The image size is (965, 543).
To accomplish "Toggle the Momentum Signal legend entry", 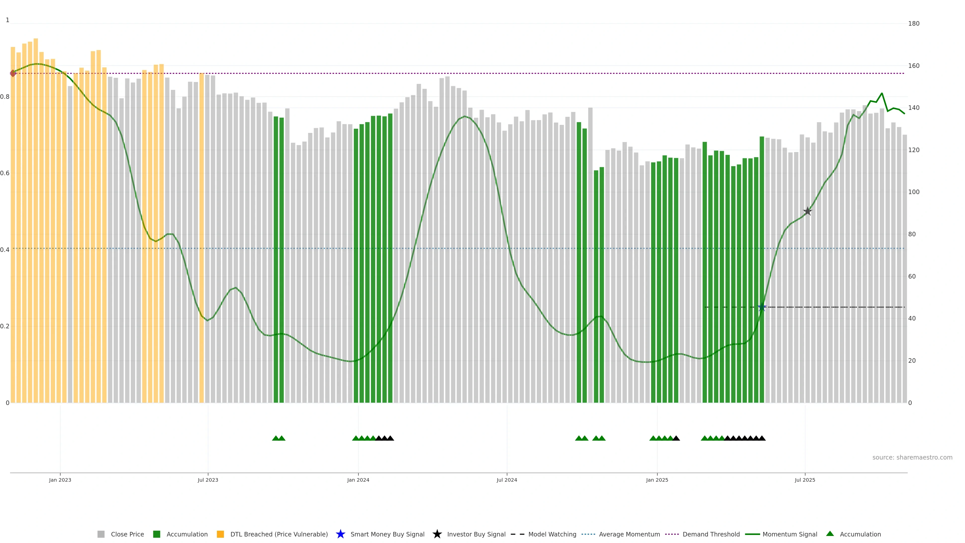I will 789,534.
